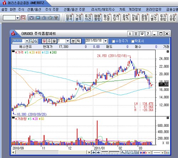The image size is (178, 158).
Task: Expand the stock code 080000 dropdown
Action: click(x=27, y=41)
